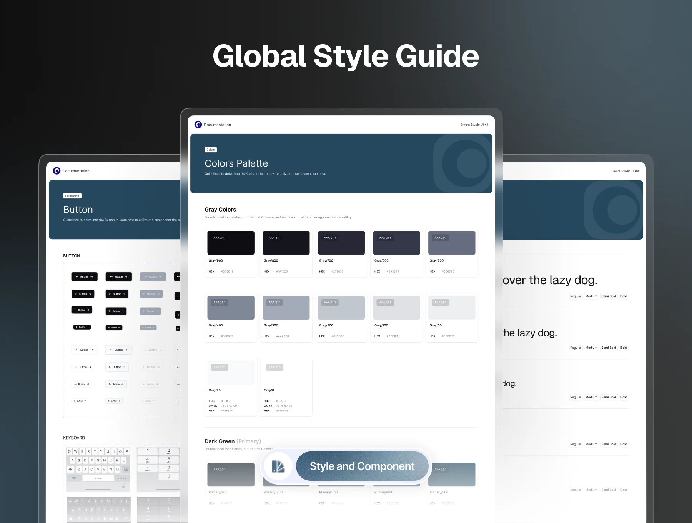
Task: Tap the P key on the light keyboard
Action: tap(127, 451)
